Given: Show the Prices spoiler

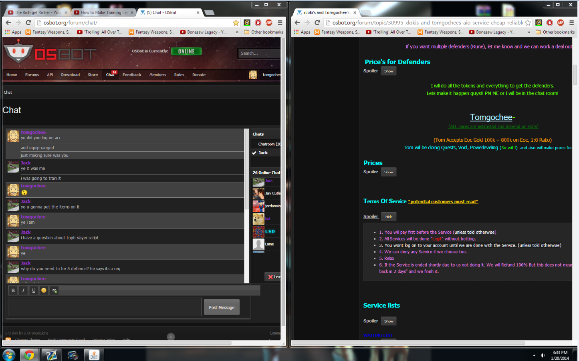Looking at the screenshot, I should (389, 172).
